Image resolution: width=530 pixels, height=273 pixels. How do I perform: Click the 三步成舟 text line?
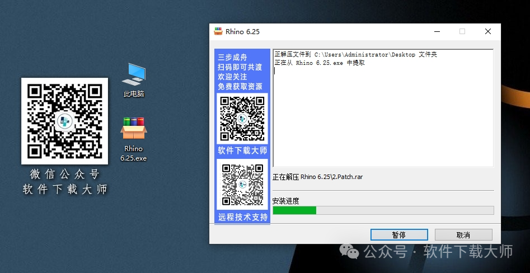coord(233,58)
